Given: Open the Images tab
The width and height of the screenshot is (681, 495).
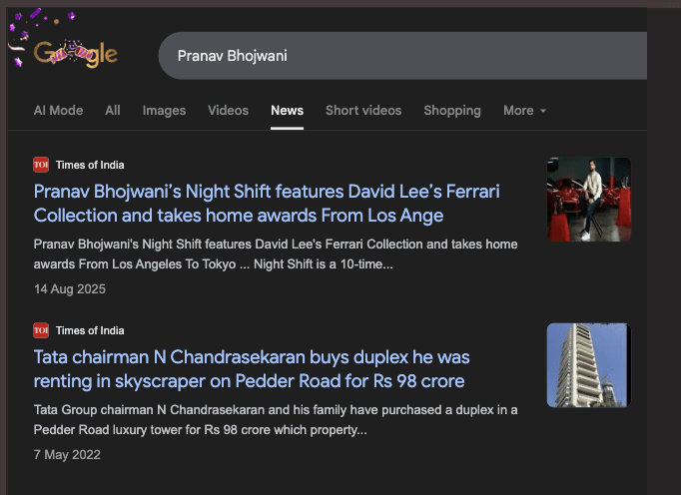Looking at the screenshot, I should click(164, 111).
